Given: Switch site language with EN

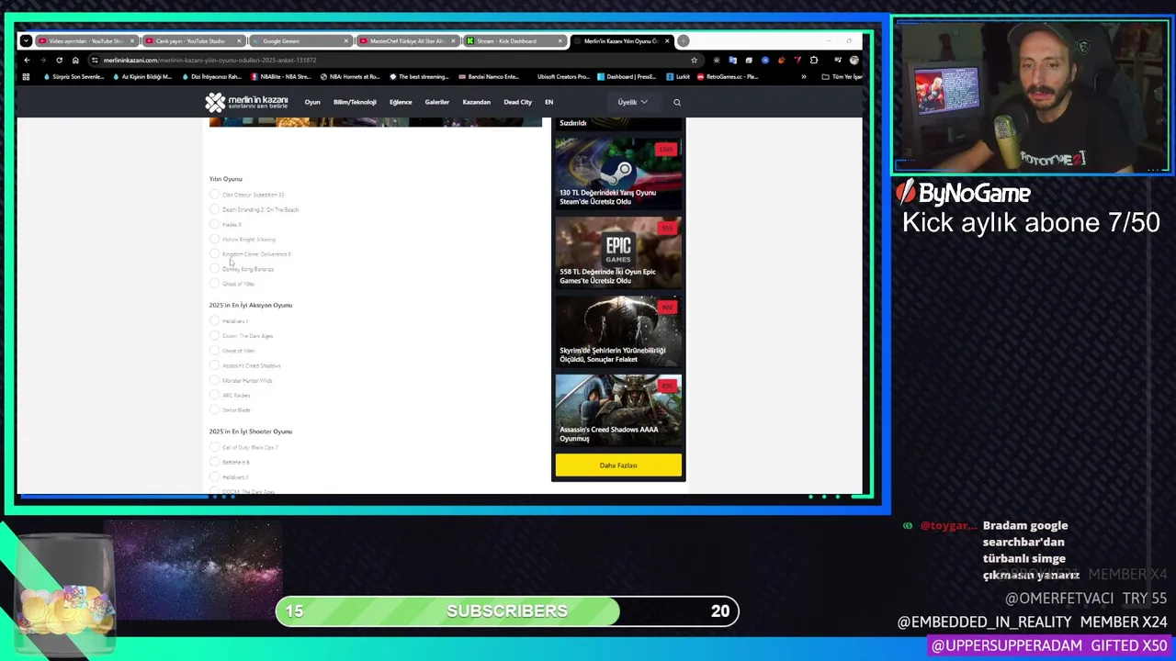Looking at the screenshot, I should (549, 102).
